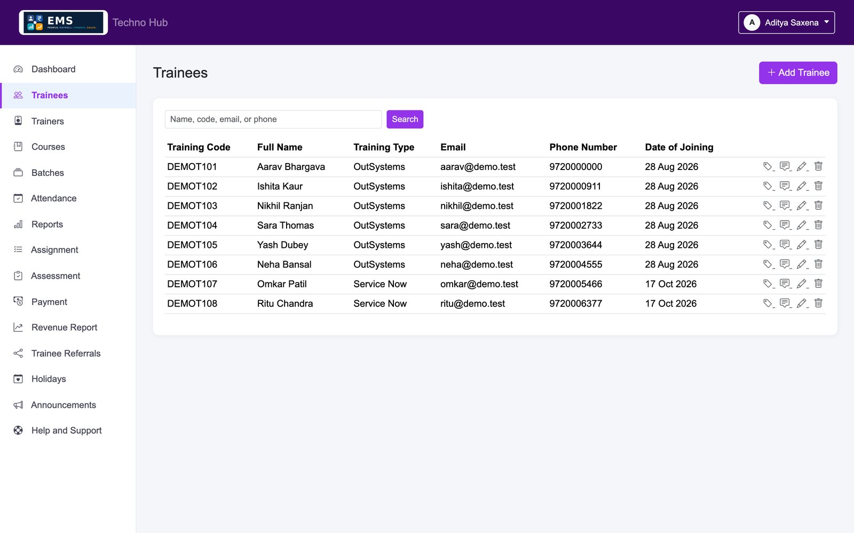Open the Reports sidebar item
This screenshot has width=854, height=533.
[x=68, y=224]
